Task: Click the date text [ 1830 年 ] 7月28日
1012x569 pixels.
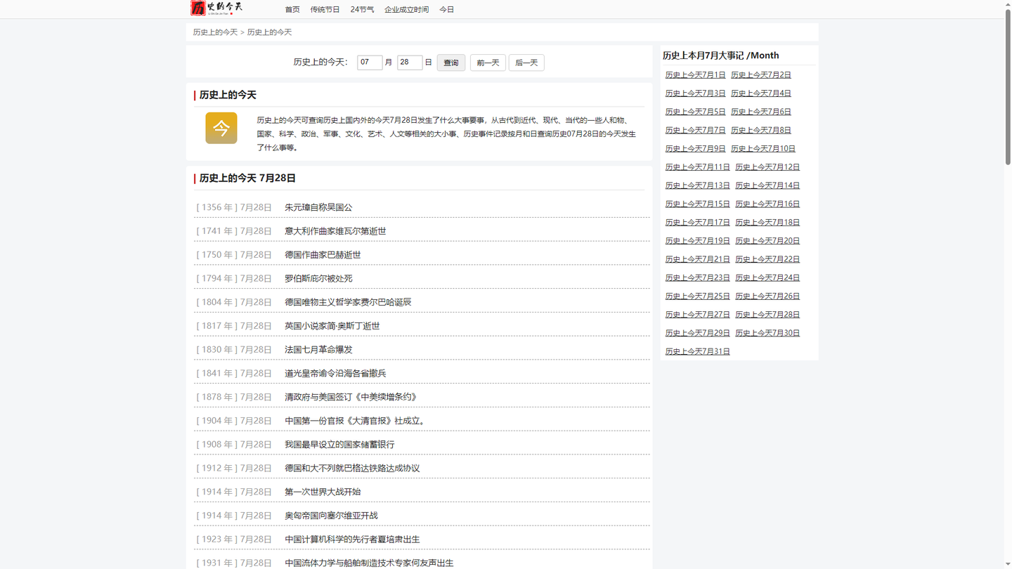Action: (234, 350)
